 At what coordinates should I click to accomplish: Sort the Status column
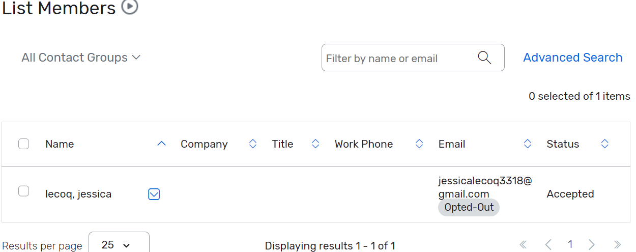pos(604,144)
